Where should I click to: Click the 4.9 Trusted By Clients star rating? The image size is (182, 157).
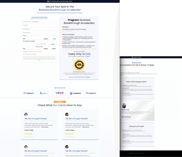[79, 77]
